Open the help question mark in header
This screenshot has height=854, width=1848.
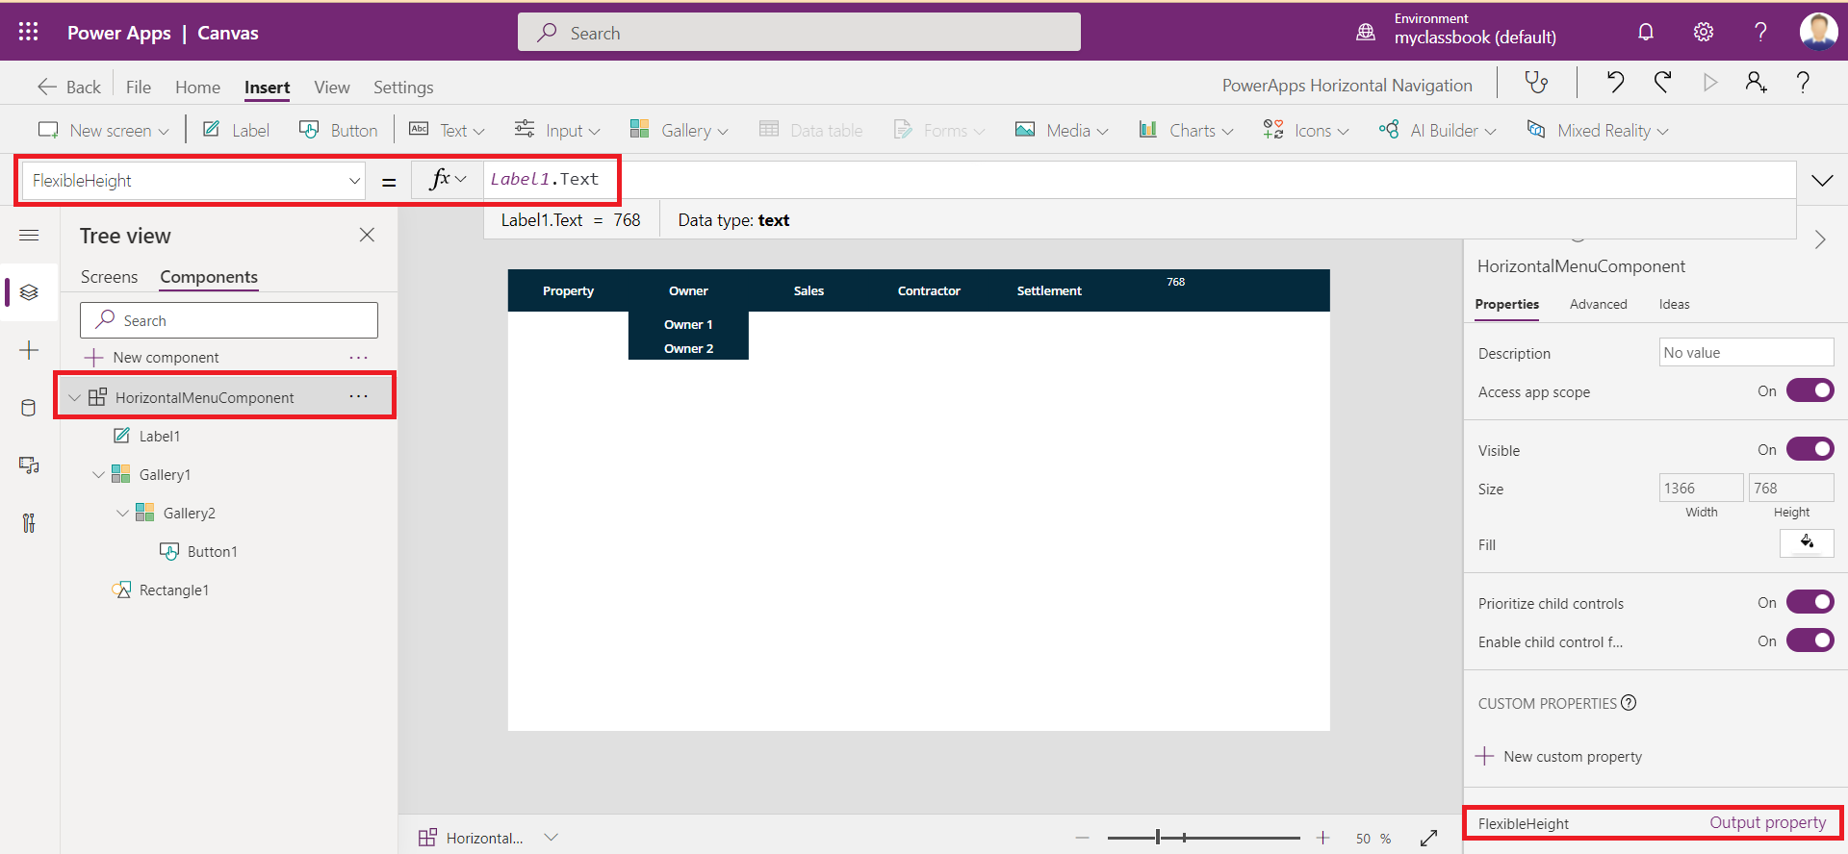[1760, 32]
